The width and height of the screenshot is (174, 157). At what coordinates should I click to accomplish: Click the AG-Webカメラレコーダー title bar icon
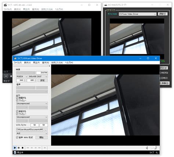pyautogui.click(x=106, y=5)
